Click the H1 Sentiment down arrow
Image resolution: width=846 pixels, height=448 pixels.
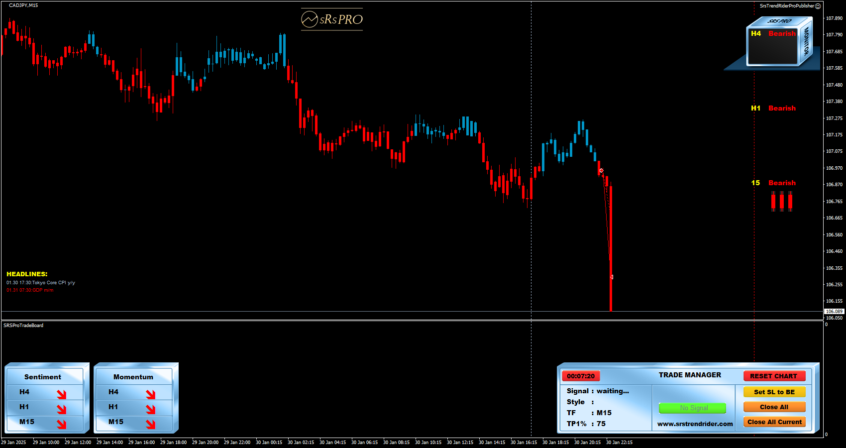pyautogui.click(x=61, y=409)
